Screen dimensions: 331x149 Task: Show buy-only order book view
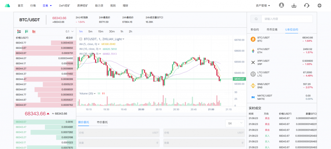click(27, 31)
